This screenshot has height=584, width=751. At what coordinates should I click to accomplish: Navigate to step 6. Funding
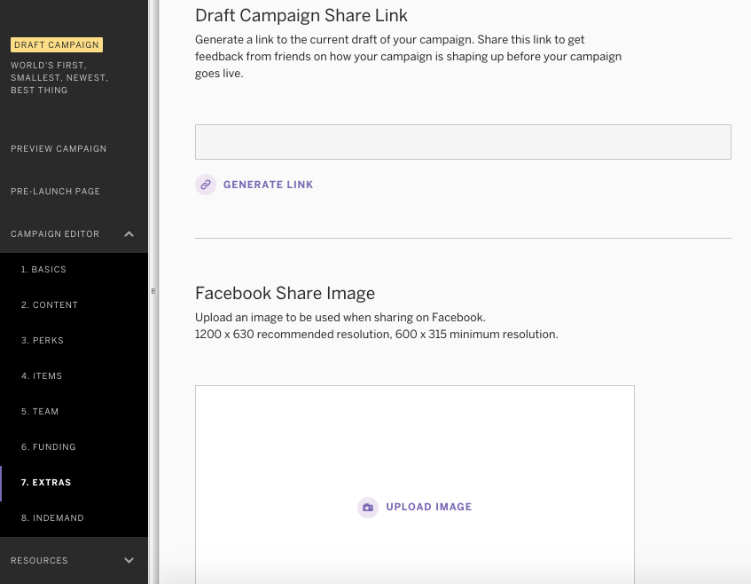tap(49, 446)
